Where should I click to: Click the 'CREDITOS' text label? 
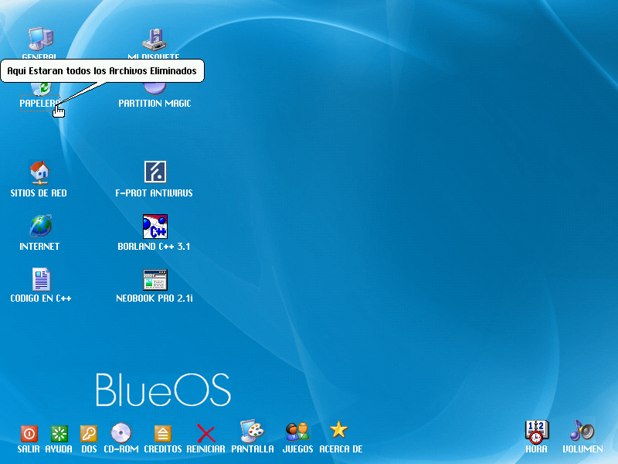163,449
